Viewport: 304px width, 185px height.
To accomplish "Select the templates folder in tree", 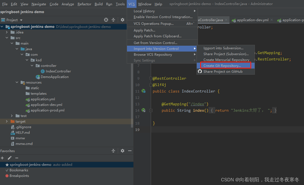I will 39,94.
